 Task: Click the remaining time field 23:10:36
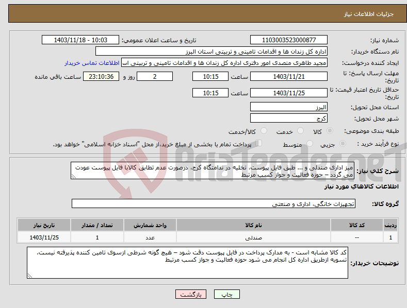coord(101,76)
